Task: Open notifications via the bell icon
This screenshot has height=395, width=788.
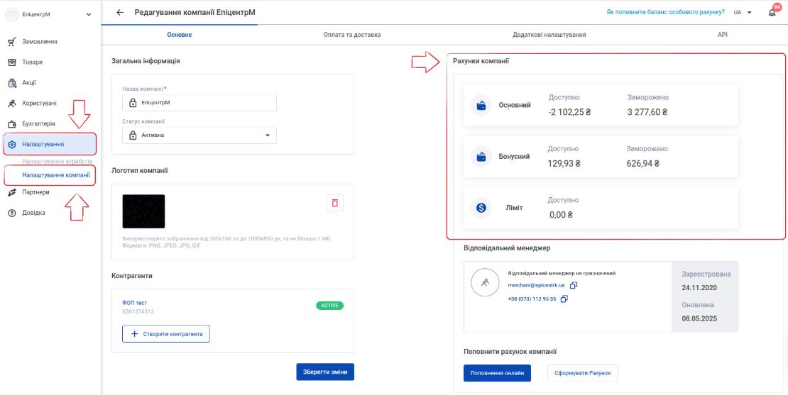Action: point(772,13)
